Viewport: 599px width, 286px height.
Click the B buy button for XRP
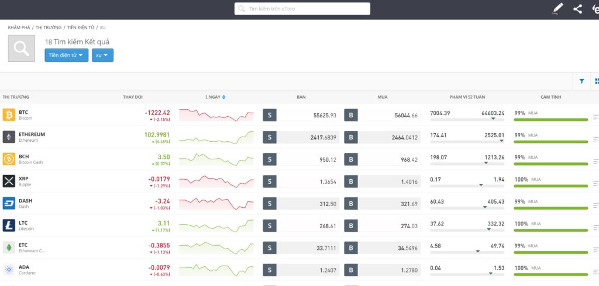click(351, 182)
